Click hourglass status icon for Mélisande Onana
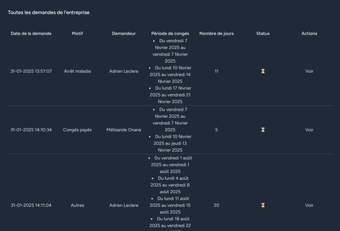Viewport: 340px width, 231px height. (x=263, y=130)
